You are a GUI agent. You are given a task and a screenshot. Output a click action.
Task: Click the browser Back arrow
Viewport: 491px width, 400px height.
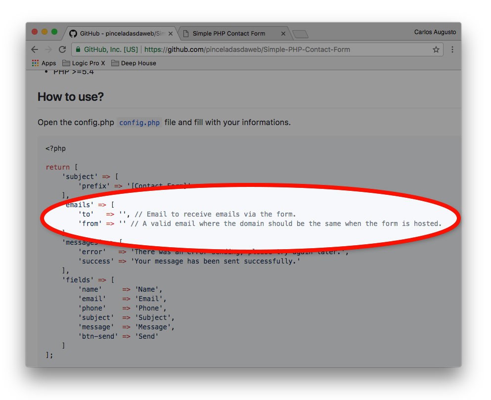(35, 49)
